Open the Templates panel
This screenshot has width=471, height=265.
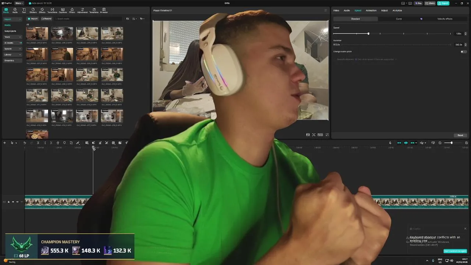pos(94,10)
